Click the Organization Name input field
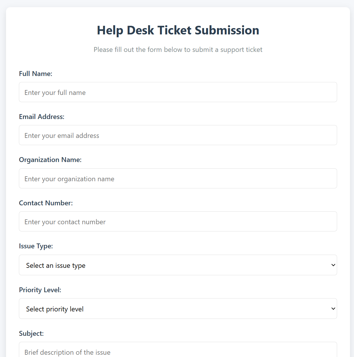 (x=178, y=178)
